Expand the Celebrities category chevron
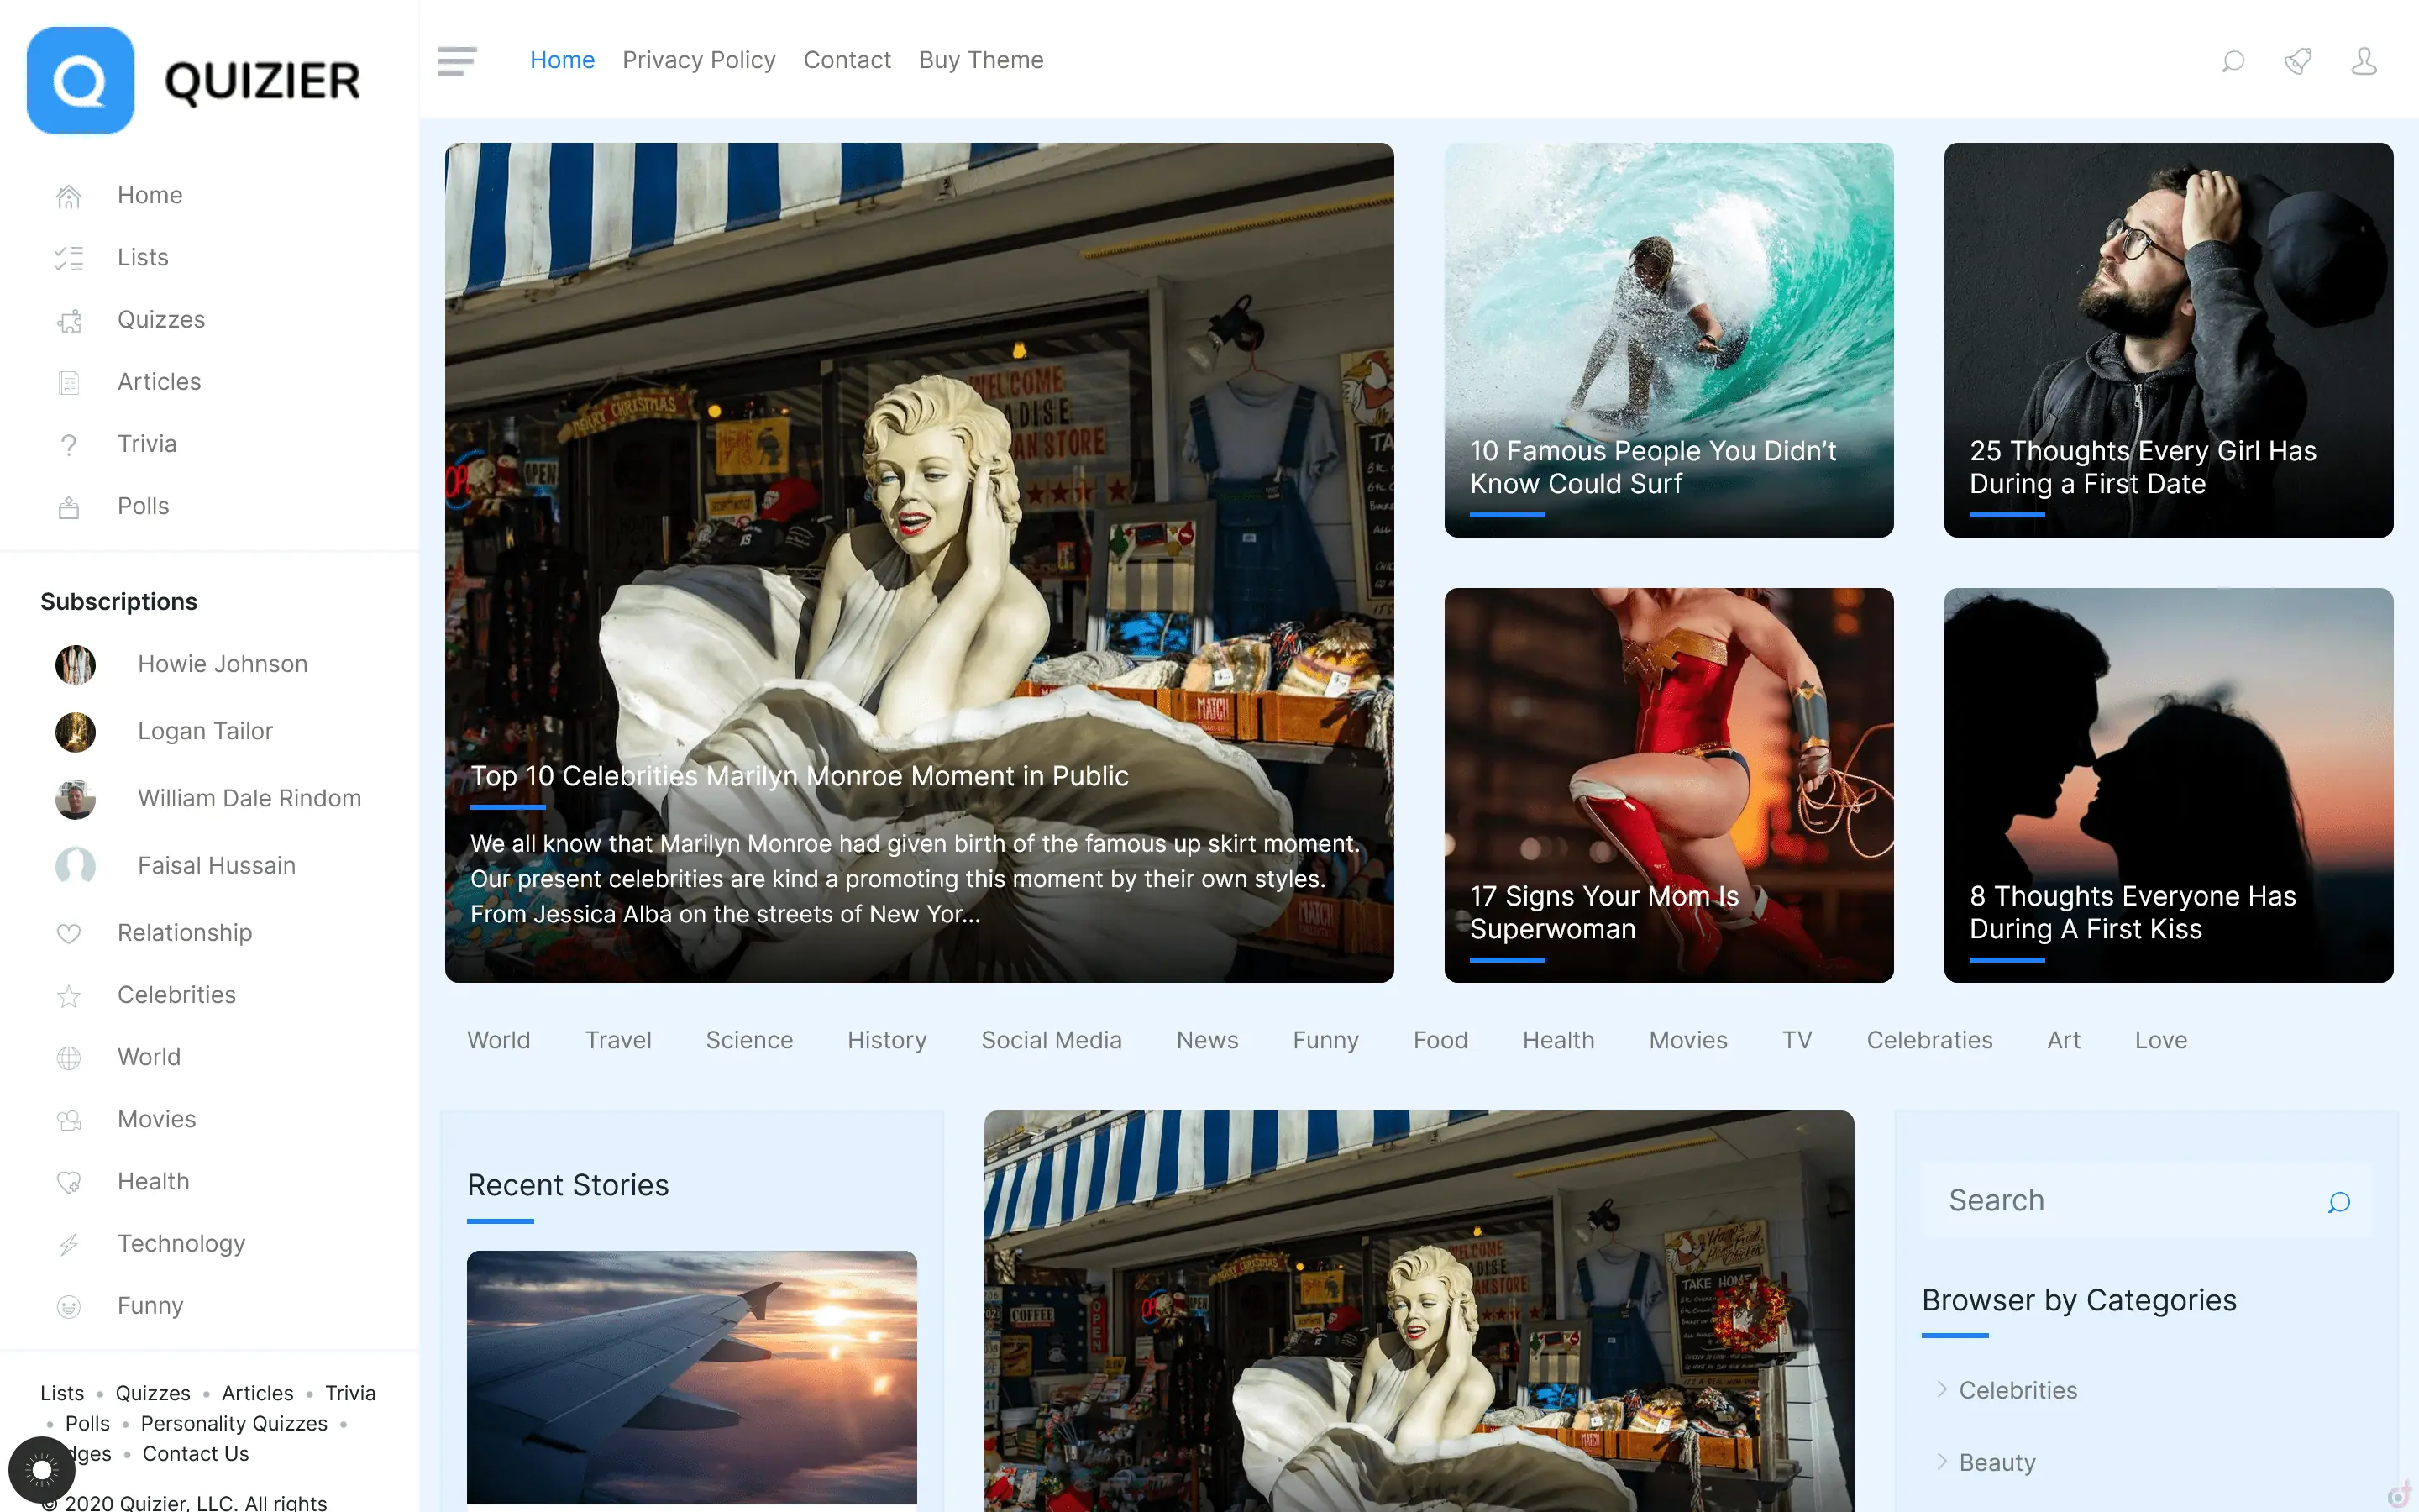The image size is (2419, 1512). (1941, 1389)
